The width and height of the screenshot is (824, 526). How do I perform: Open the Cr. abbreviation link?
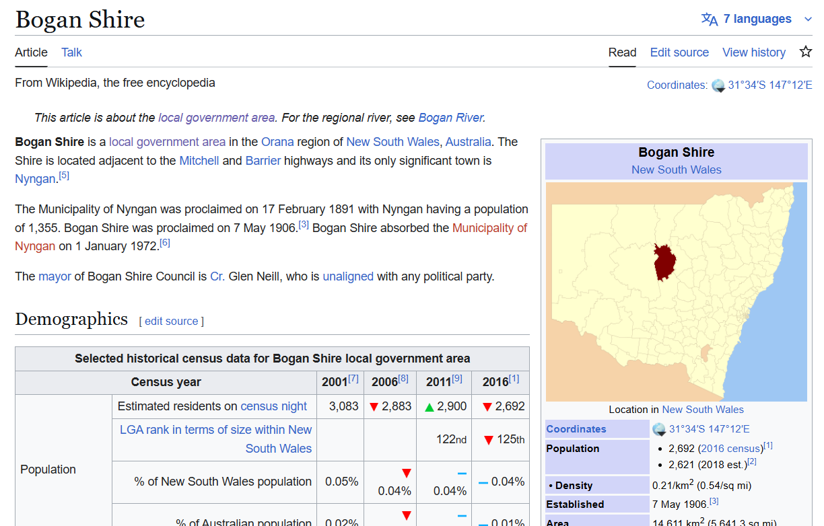point(217,276)
